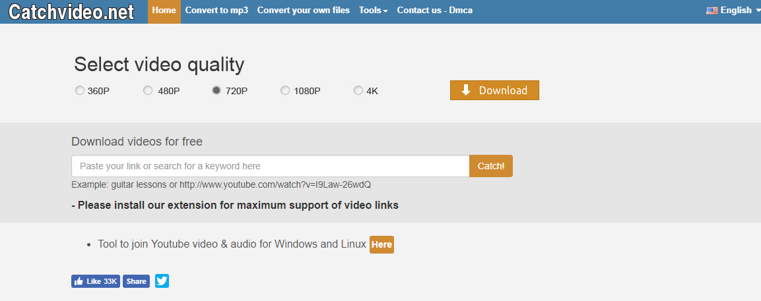This screenshot has height=301, width=761.
Task: Select the 480P video quality option
Action: pos(148,91)
